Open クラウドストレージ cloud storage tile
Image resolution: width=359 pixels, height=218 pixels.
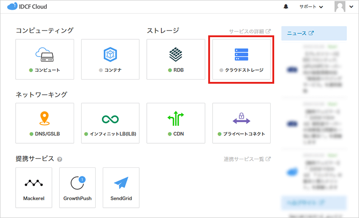click(x=241, y=59)
